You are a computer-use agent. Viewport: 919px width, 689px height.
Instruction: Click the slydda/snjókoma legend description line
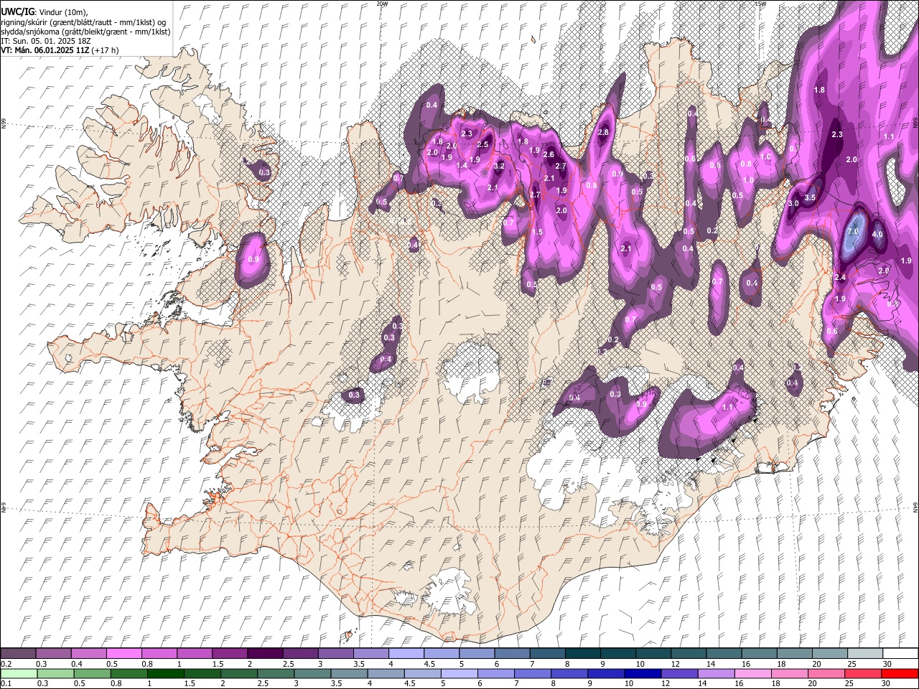point(85,32)
